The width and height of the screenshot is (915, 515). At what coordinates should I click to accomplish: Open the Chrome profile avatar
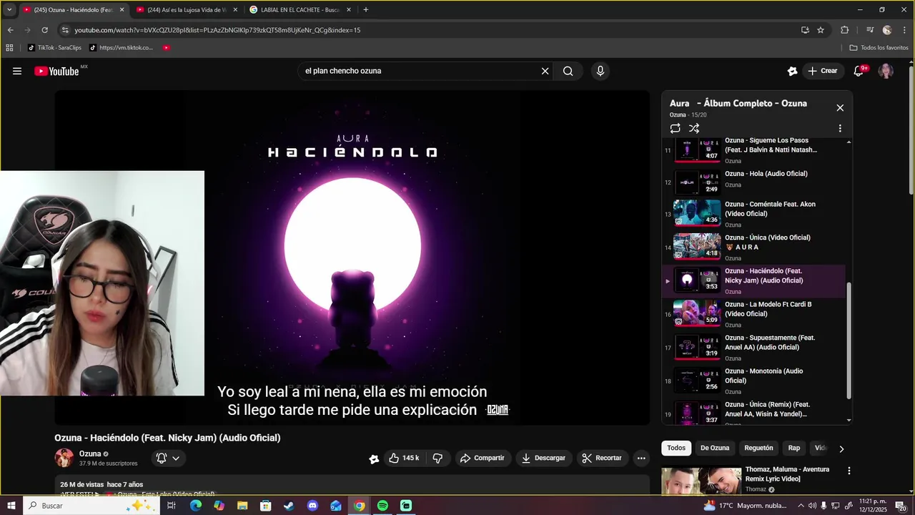[x=887, y=30]
